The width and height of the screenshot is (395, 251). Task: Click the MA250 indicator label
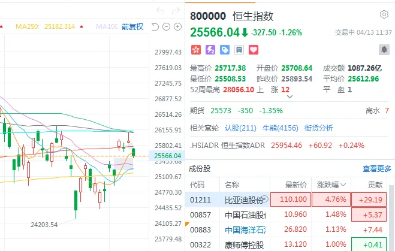point(27,26)
